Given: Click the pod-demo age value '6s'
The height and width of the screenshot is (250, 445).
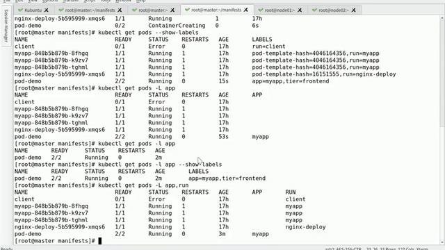Looking at the screenshot, I should click(x=255, y=26).
